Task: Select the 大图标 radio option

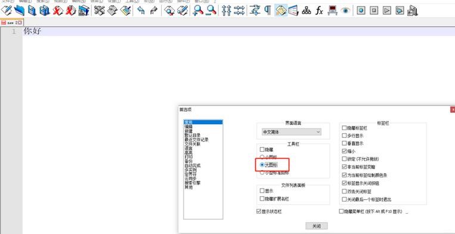Action: pos(262,165)
